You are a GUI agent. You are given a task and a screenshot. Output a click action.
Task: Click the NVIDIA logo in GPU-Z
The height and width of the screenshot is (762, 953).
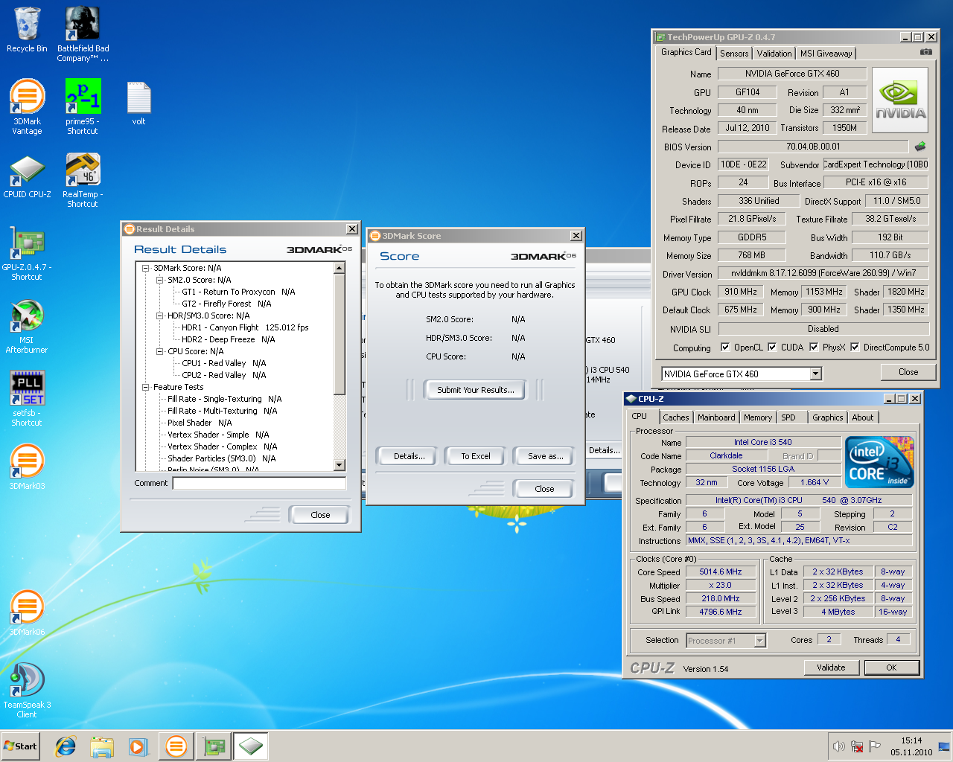coord(900,100)
